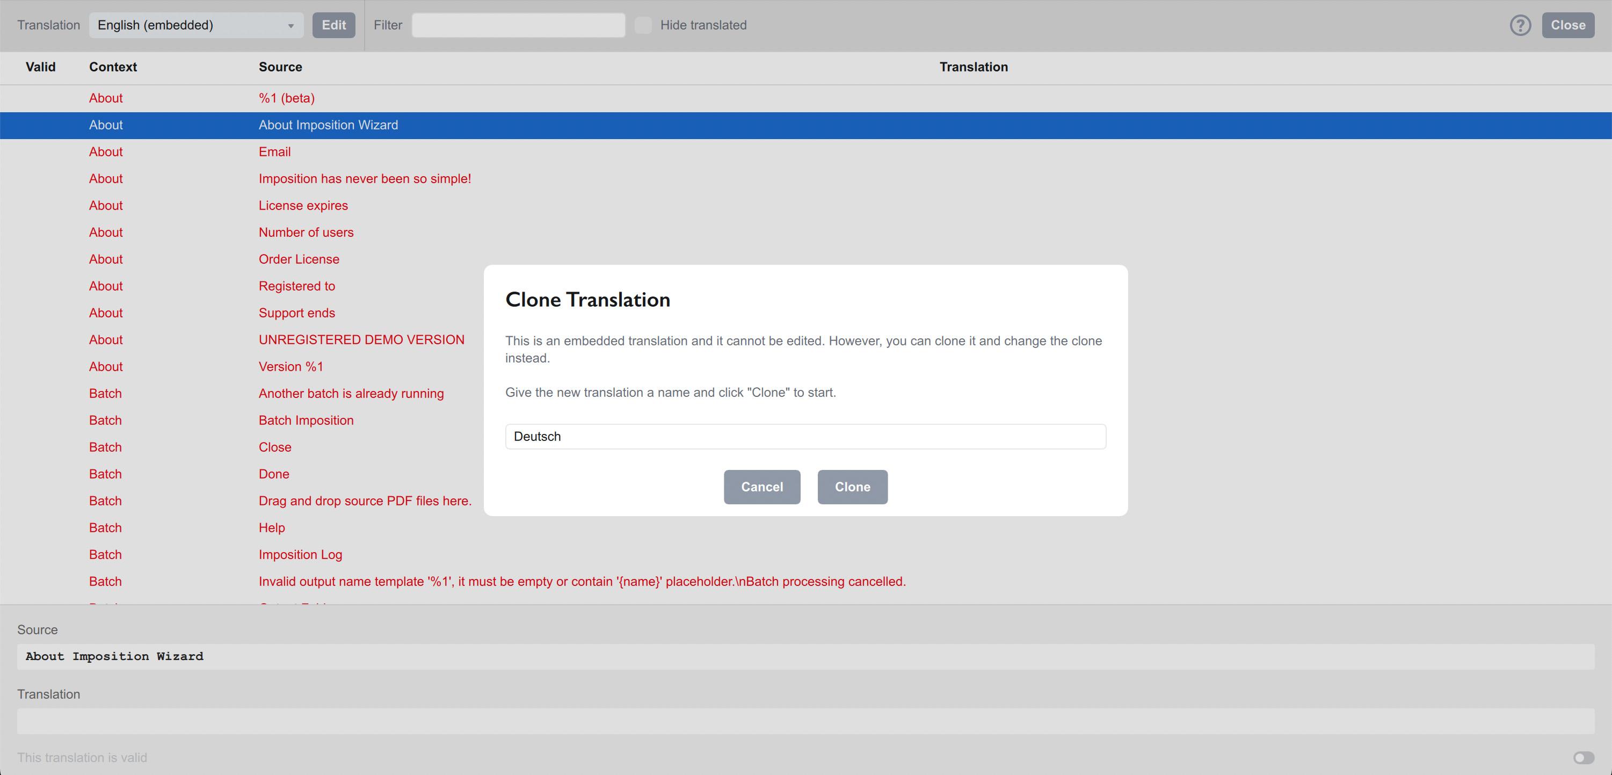Close the translation editor
The image size is (1612, 775).
tap(1567, 25)
